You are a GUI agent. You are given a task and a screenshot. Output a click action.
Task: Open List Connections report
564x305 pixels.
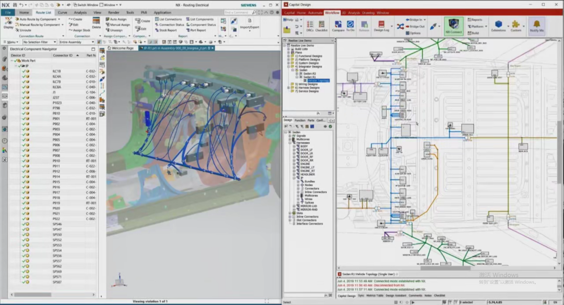[x=168, y=19]
